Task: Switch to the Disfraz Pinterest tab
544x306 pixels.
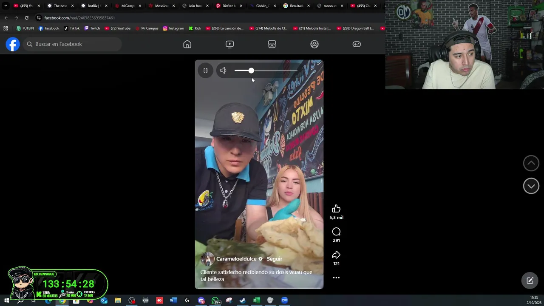Action: (x=229, y=6)
